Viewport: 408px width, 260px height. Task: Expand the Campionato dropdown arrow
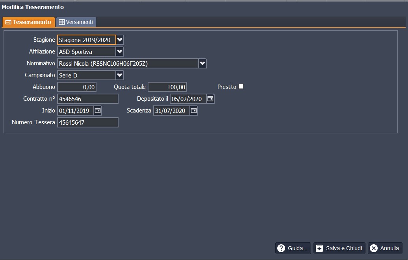[x=120, y=75]
